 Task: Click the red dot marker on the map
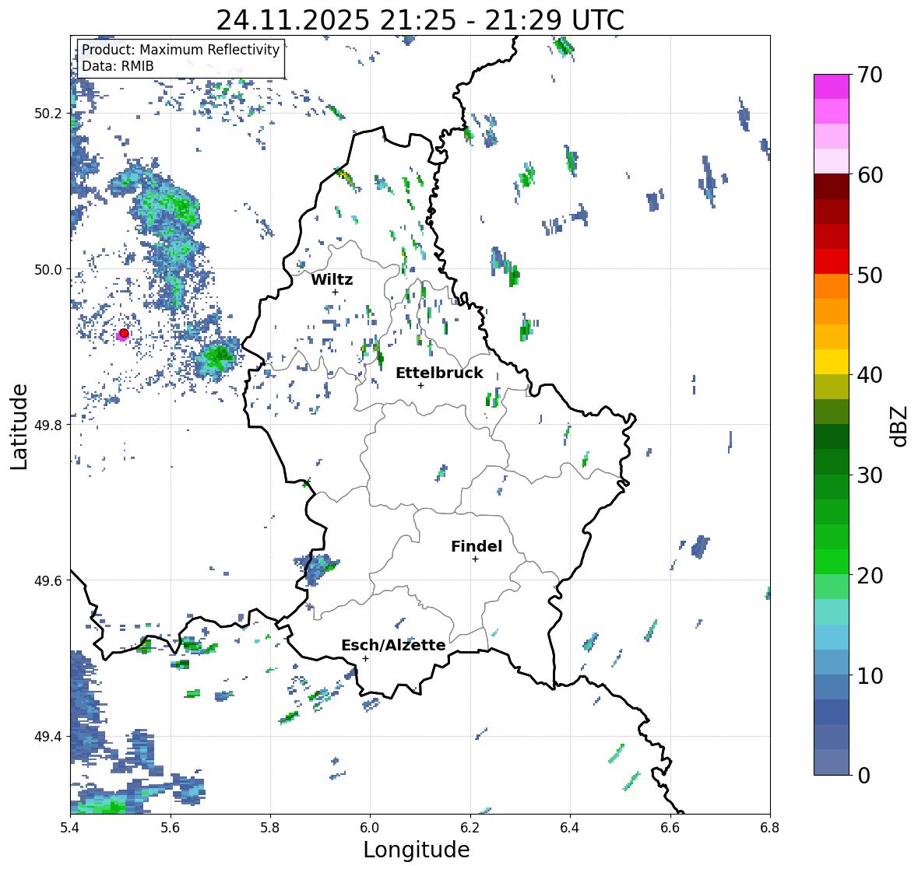pos(124,333)
